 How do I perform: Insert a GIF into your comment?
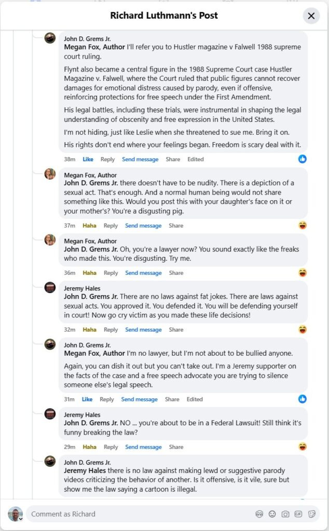[299, 514]
